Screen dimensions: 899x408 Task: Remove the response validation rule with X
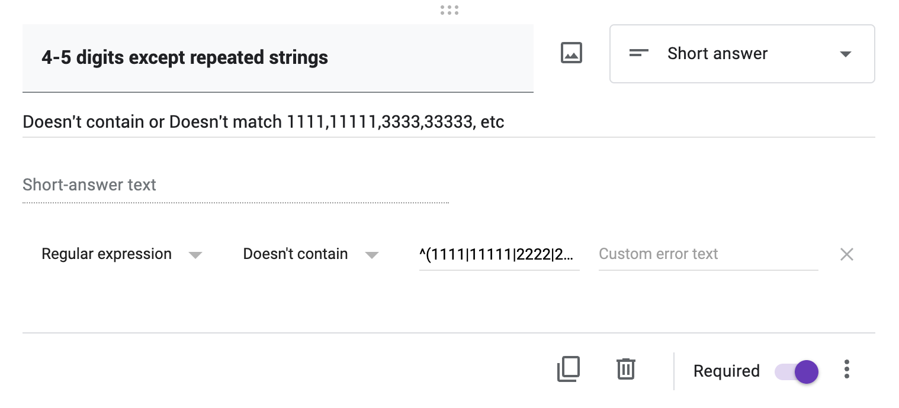(847, 254)
